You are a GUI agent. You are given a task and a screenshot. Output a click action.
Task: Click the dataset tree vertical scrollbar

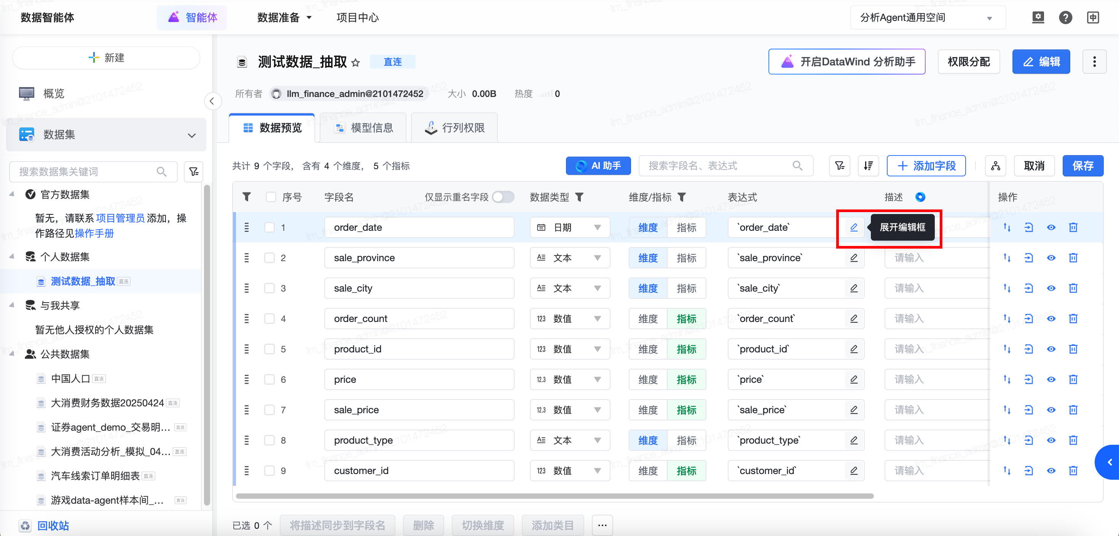click(x=207, y=345)
